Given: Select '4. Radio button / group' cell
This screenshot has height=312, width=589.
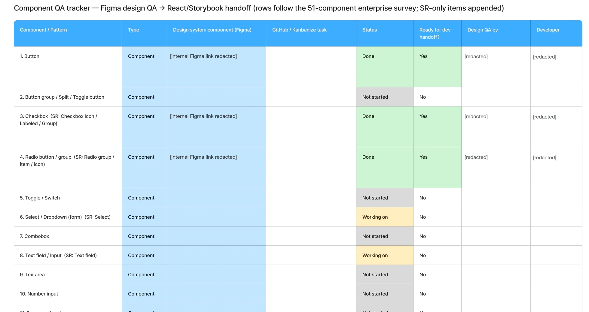Looking at the screenshot, I should click(68, 168).
